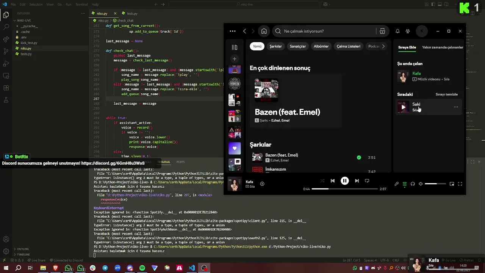Image resolution: width=485 pixels, height=273 pixels.
Task: Play Saki from the queue
Action: (x=403, y=107)
